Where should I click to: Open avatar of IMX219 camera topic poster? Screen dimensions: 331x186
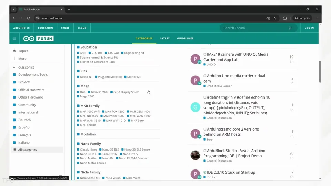[195, 59]
